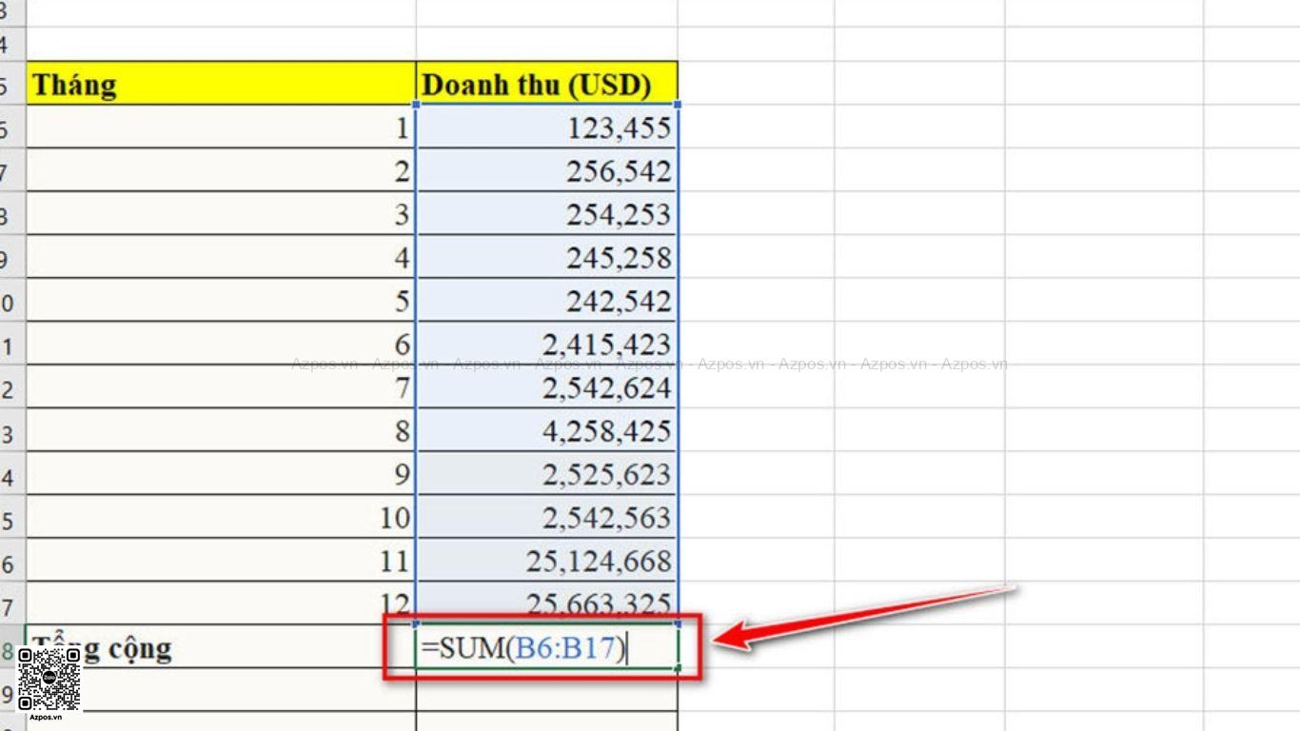Select the Doanh thu (USD) header cell

pos(547,84)
